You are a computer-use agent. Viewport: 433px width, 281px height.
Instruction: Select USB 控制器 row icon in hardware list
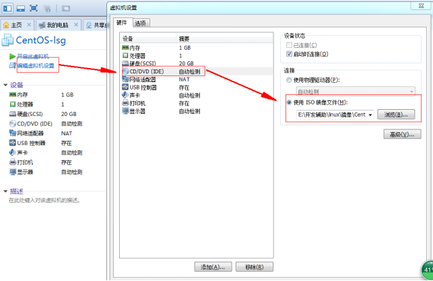[125, 87]
